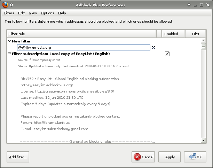Select the 'Status: Updated automatically' row
Screen dimensions: 213x168
tap(104, 66)
